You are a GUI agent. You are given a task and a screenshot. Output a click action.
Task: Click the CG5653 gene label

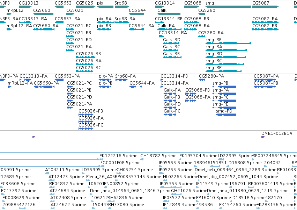[63, 3]
